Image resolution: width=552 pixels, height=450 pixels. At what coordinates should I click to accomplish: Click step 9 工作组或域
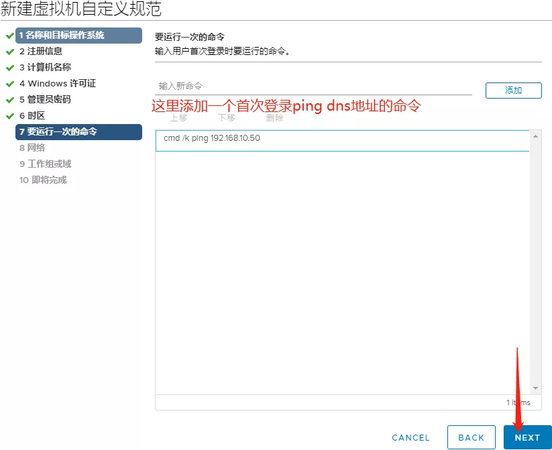pos(45,164)
